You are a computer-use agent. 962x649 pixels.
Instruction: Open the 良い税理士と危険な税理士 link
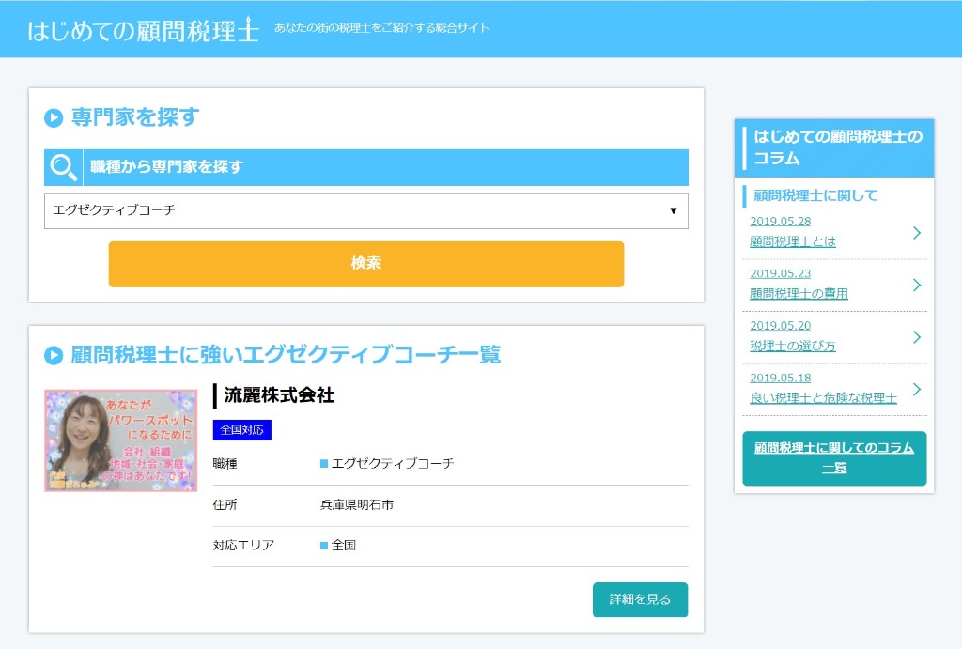[x=823, y=398]
